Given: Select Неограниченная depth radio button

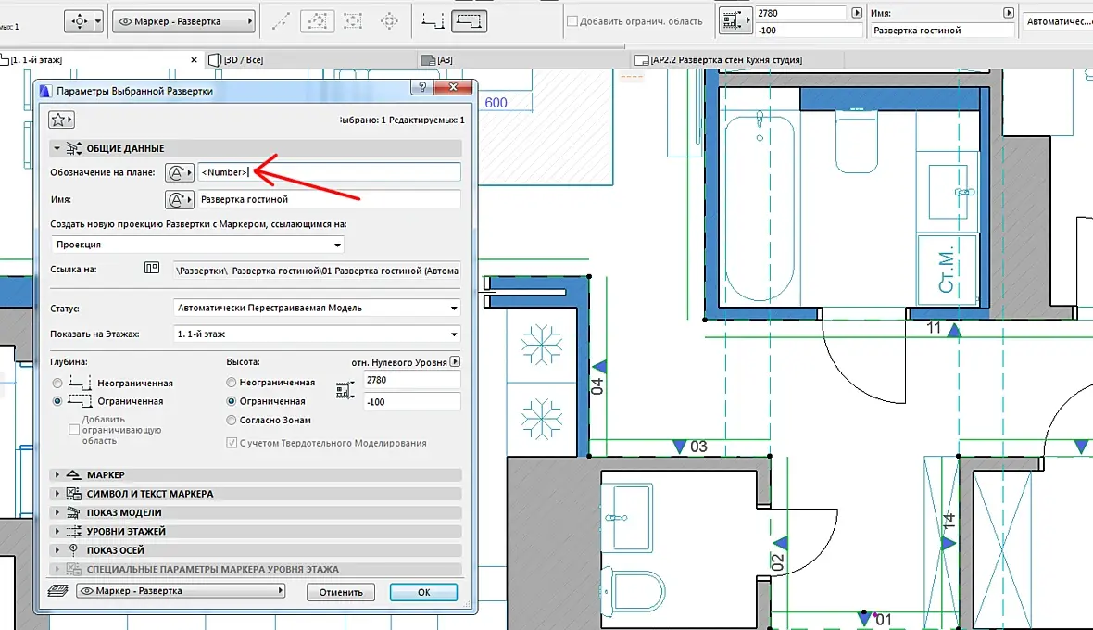Looking at the screenshot, I should 59,383.
